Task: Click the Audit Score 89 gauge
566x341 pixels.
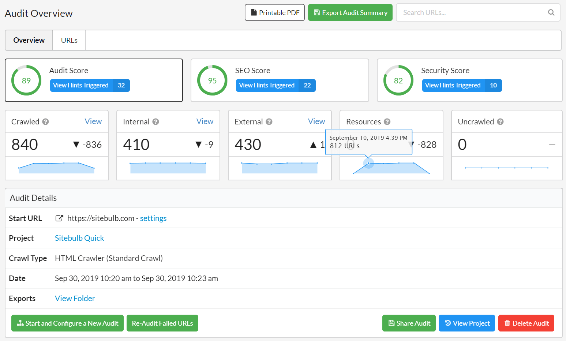Action: 26,80
